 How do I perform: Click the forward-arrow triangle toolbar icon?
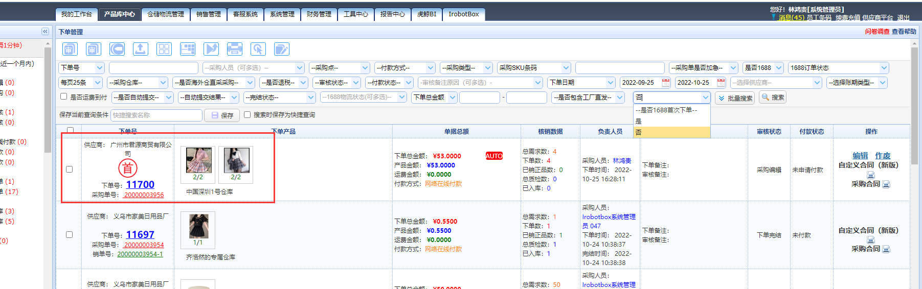coord(211,49)
